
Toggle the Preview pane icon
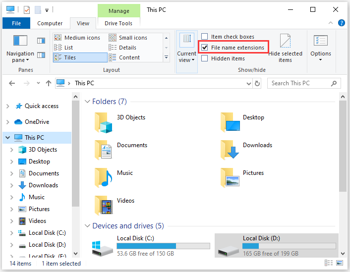pyautogui.click(x=41, y=41)
